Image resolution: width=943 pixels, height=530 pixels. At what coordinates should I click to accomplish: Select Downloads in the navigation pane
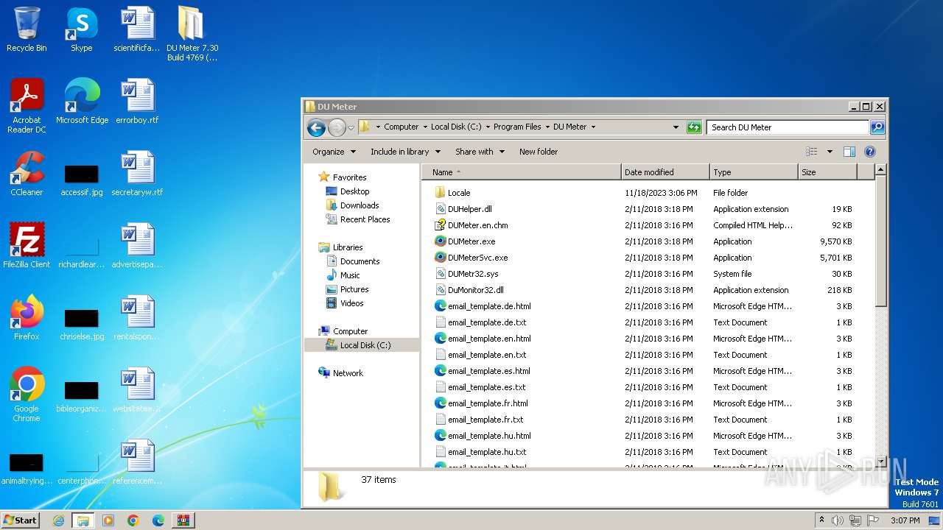pos(360,205)
